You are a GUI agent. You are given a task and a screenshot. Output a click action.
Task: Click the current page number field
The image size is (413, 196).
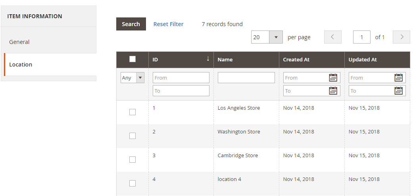click(x=361, y=37)
